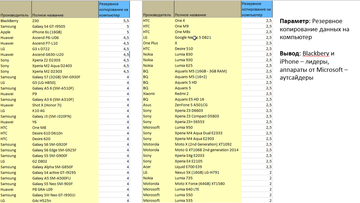360x203 pixels.
Task: Select the Liquid E700 E39 cell
Action: click(x=208, y=167)
